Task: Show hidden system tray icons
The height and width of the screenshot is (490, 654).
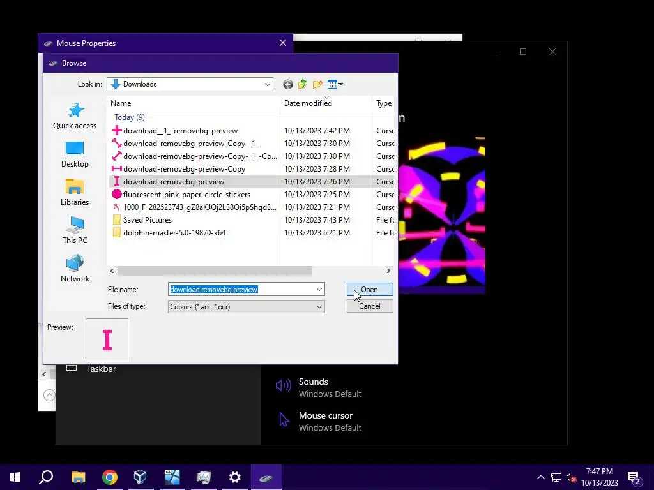Action: coord(540,477)
